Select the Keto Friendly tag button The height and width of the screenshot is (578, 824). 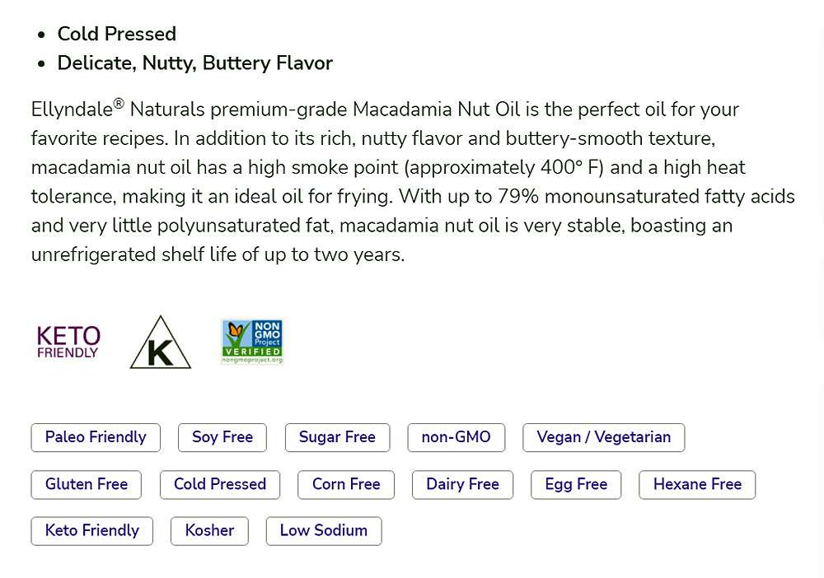coord(92,530)
